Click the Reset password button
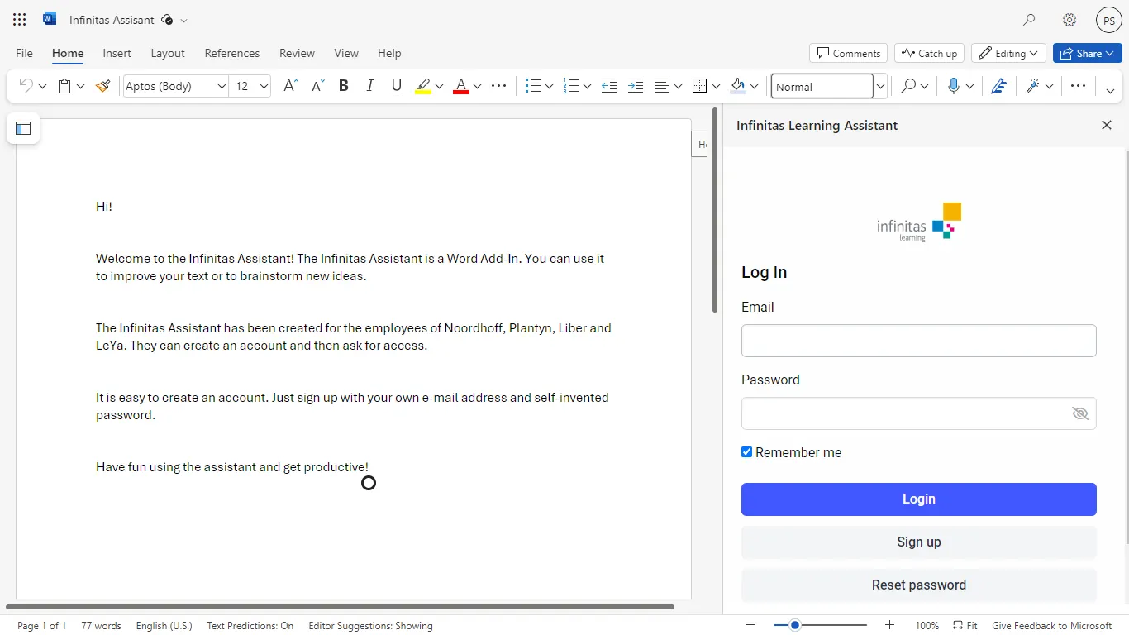The width and height of the screenshot is (1129, 635). pyautogui.click(x=918, y=585)
